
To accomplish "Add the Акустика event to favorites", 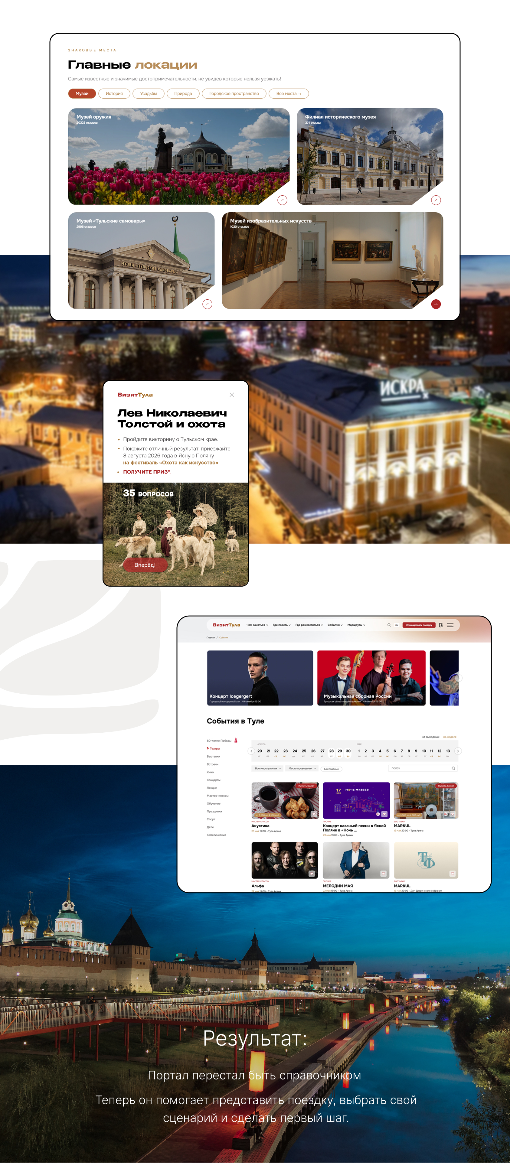I will tap(314, 814).
